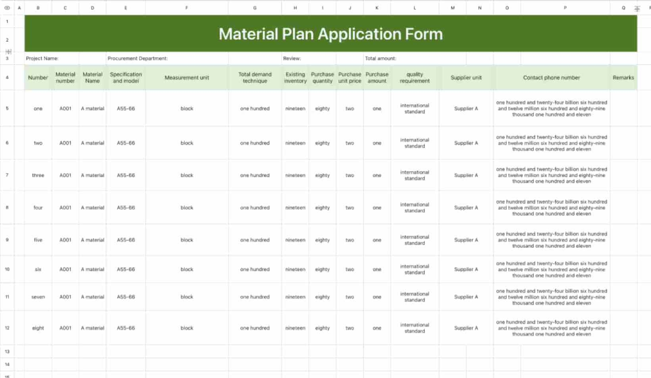Select row 1 header
Screen dimensions: 651x378
coord(7,21)
